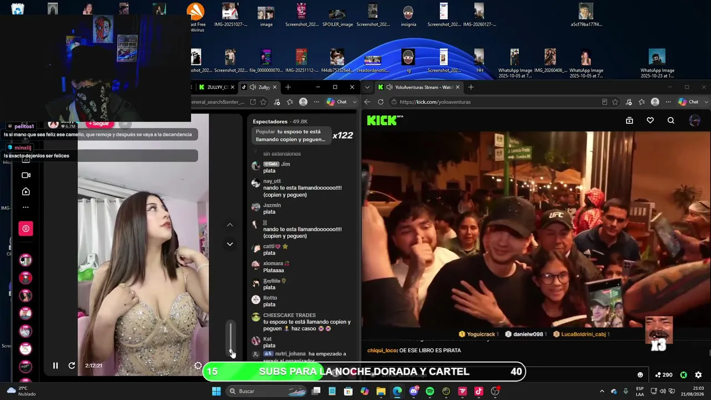Open browser menu (three dots) in Kick window
The width and height of the screenshot is (711, 400).
668,102
